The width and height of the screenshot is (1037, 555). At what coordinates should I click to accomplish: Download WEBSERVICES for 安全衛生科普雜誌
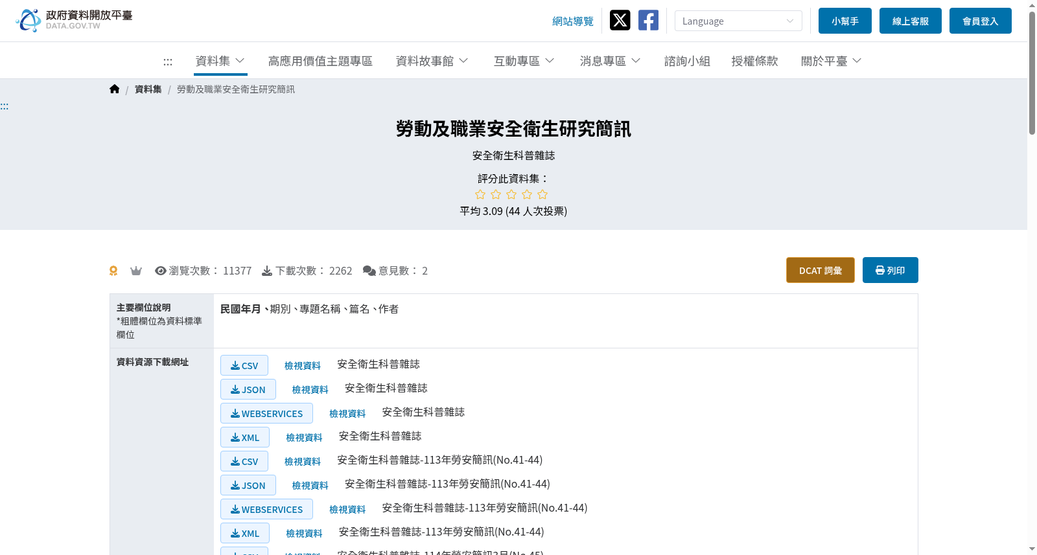266,413
